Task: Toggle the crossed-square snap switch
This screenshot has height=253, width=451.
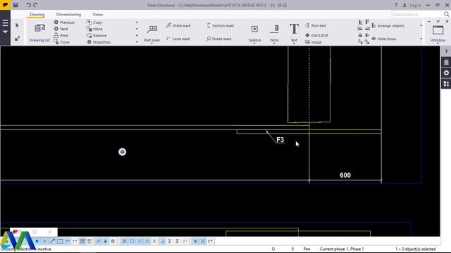Action: pyautogui.click(x=124, y=241)
